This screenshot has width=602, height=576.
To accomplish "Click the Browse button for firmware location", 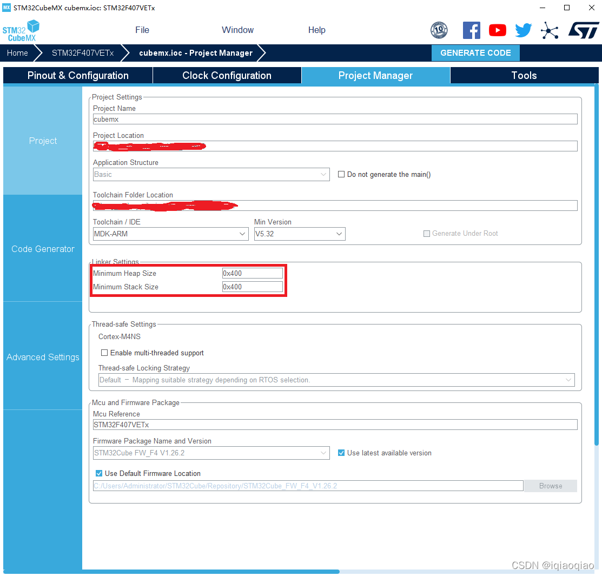I will pyautogui.click(x=551, y=486).
